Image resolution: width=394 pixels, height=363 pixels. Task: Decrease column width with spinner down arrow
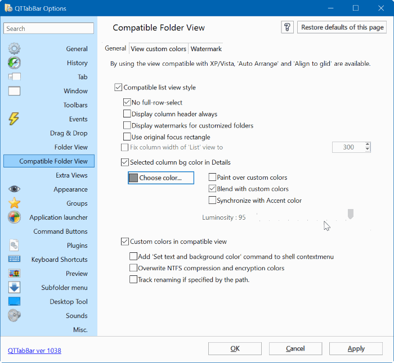368,149
